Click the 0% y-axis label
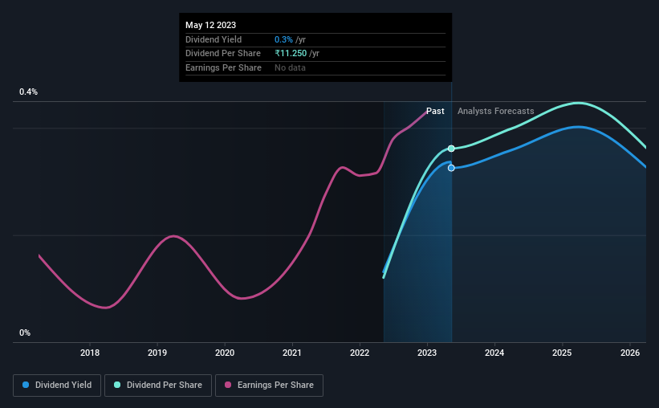The width and height of the screenshot is (659, 408). pos(25,333)
